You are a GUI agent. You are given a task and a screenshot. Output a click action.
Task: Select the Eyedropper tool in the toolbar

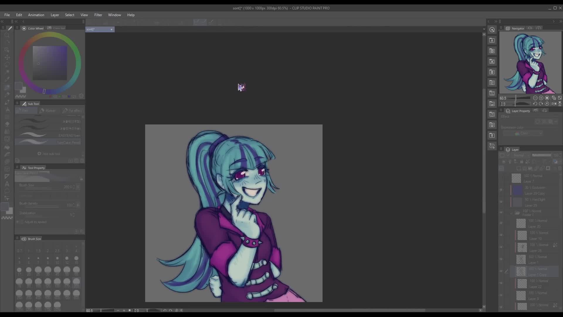pos(7,79)
